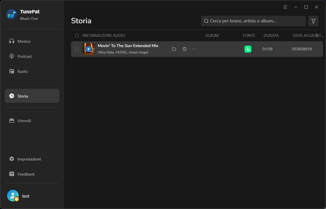Select the Storia sidebar item

(32, 96)
